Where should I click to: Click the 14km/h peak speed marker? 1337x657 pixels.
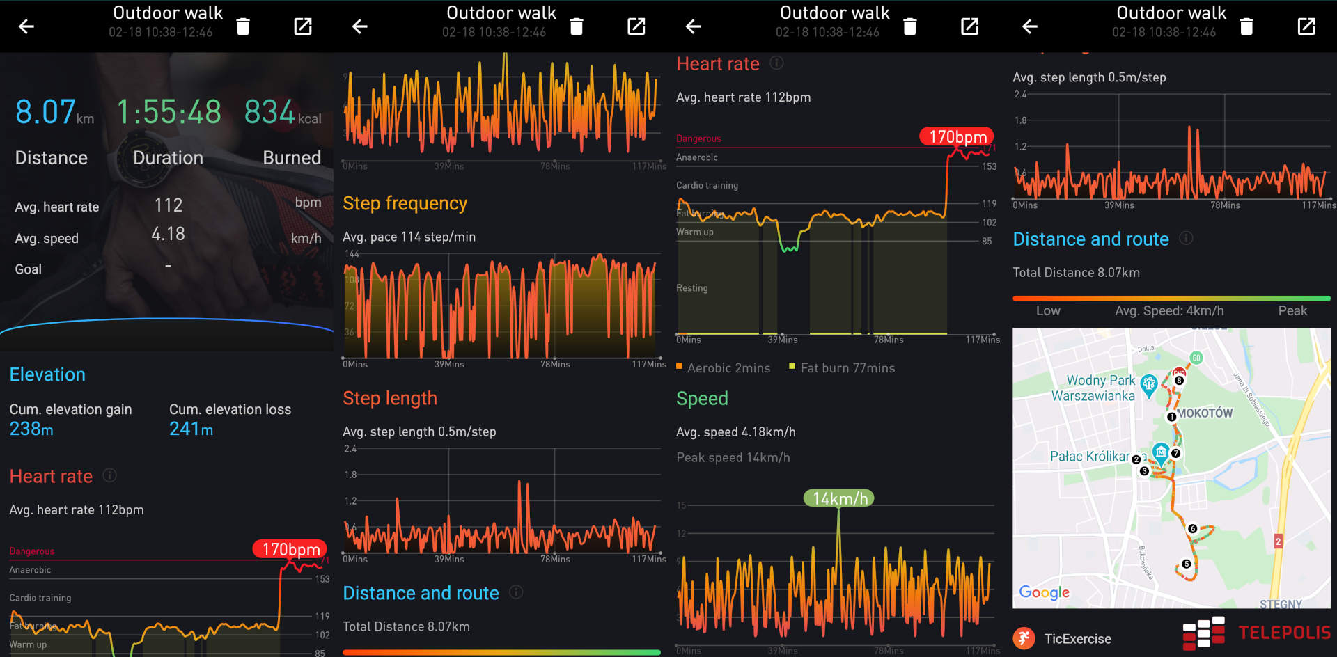[838, 498]
